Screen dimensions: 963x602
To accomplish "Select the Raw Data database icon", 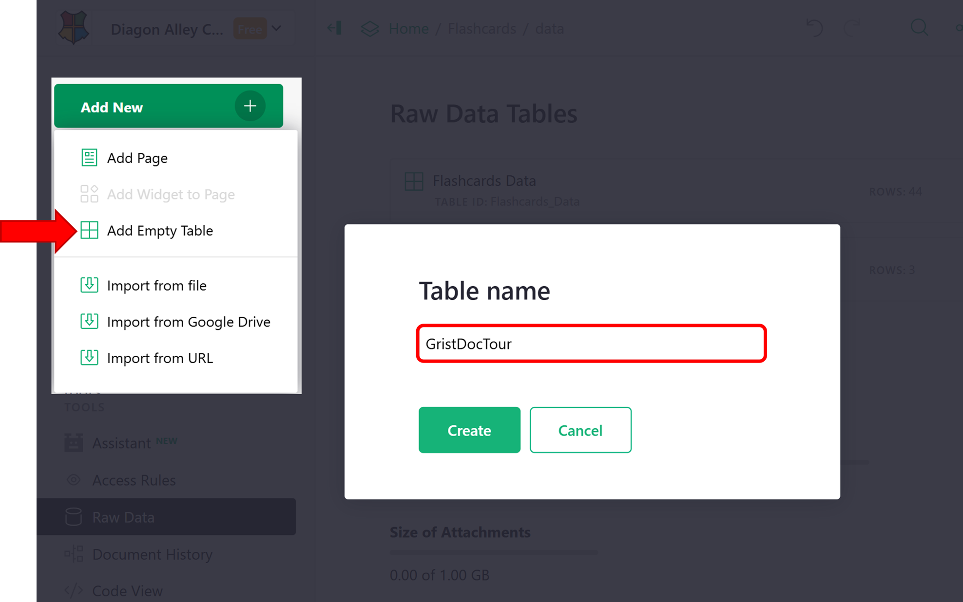I will [73, 517].
